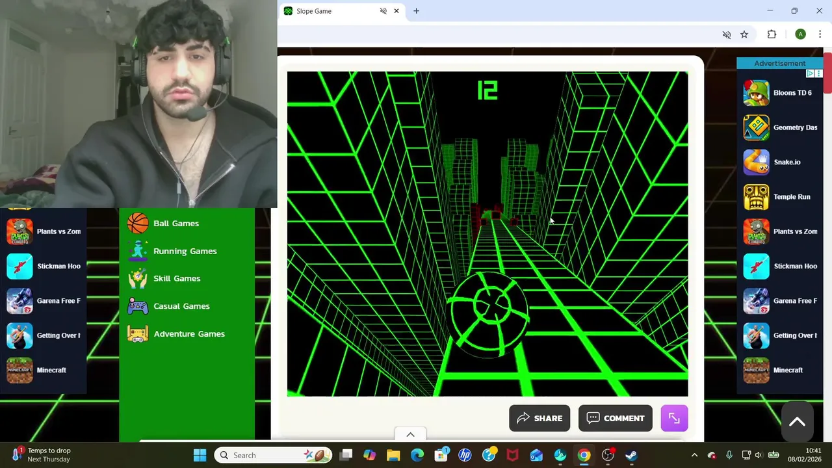Open Task View on the taskbar
Image resolution: width=832 pixels, height=468 pixels.
click(x=346, y=455)
